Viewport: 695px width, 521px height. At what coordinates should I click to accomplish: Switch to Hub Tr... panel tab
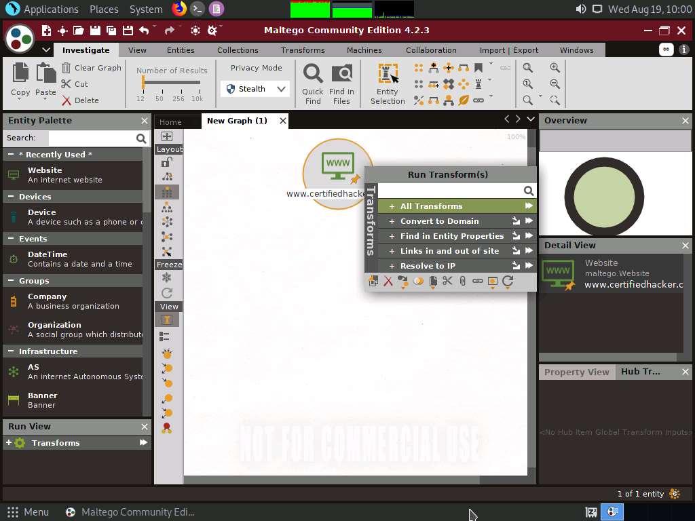coord(641,372)
